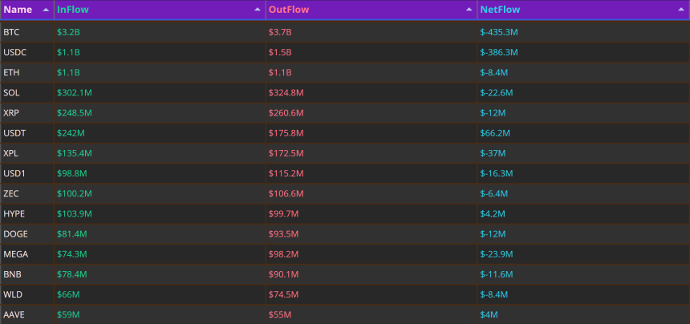Select BTC OutFlow value $3.7B
Screen dimensions: 690x324
[x=280, y=32]
